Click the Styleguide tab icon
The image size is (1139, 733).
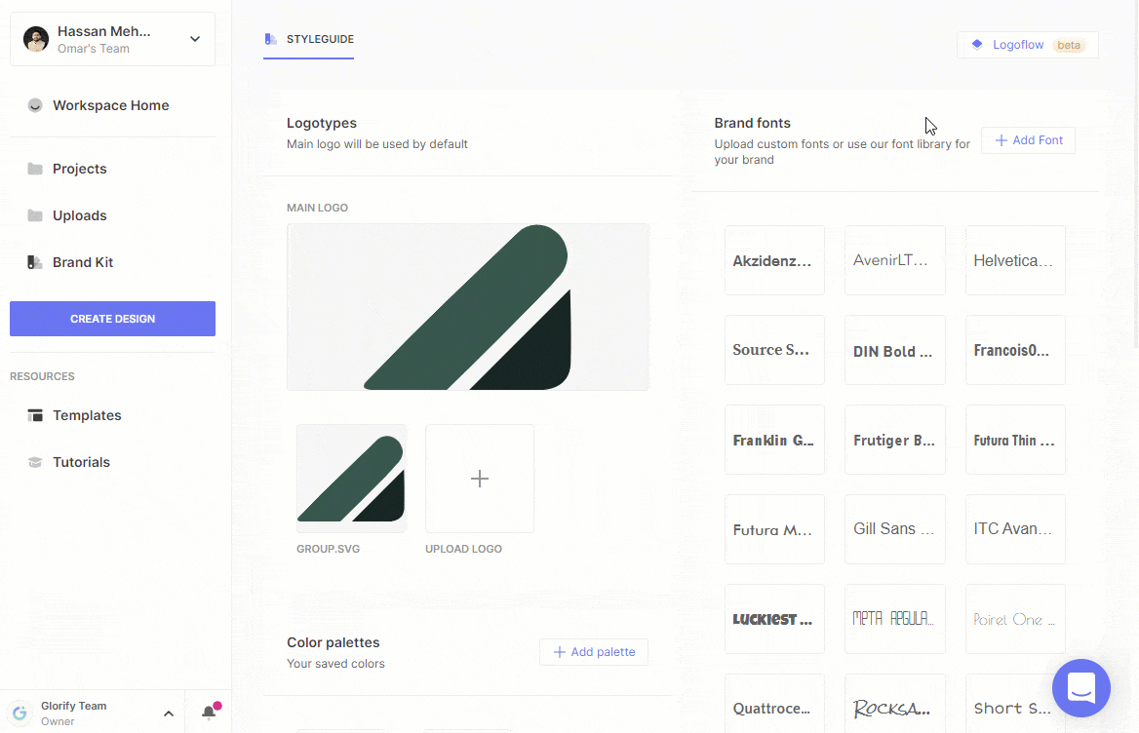click(x=271, y=39)
